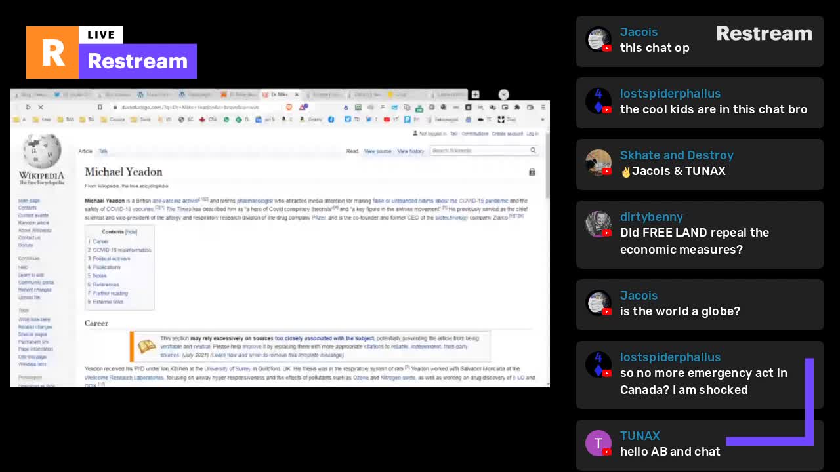Screen dimensions: 840x472
Task: Select the View history tab
Action: point(411,151)
